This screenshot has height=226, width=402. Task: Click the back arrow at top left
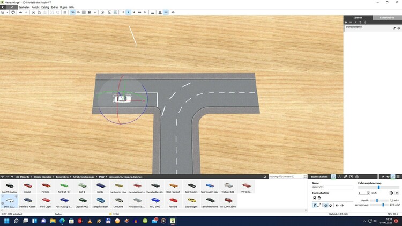click(3, 7)
